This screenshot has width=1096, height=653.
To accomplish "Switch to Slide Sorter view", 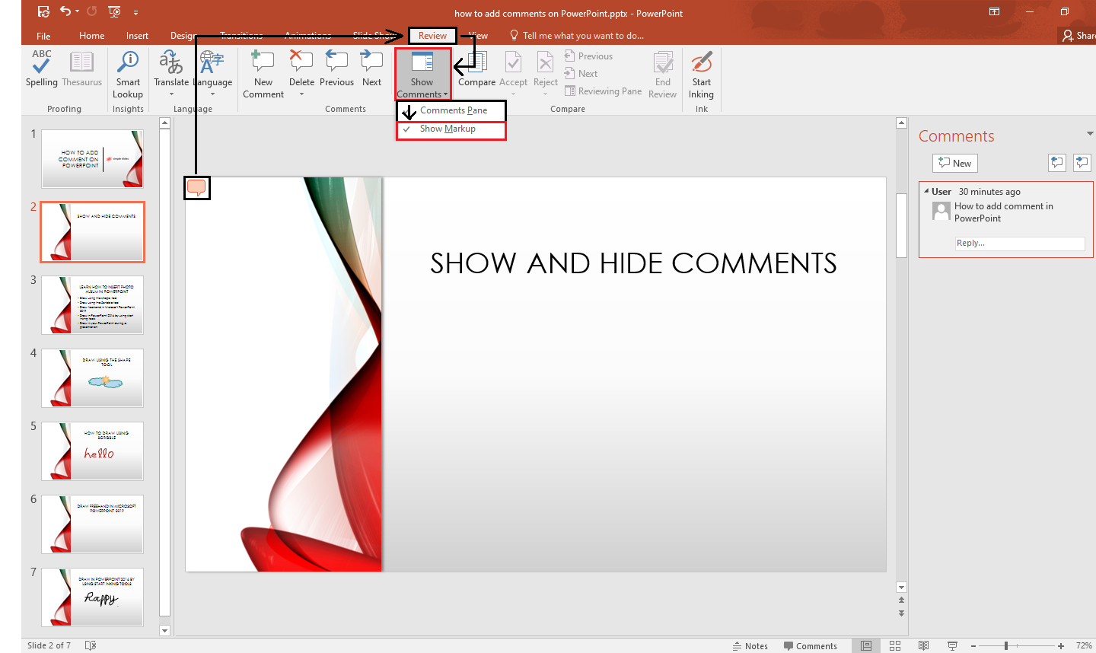I will click(894, 645).
